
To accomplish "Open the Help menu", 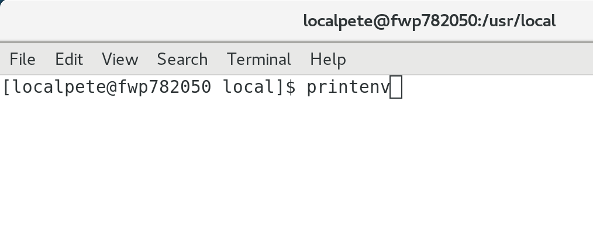I will pyautogui.click(x=328, y=60).
